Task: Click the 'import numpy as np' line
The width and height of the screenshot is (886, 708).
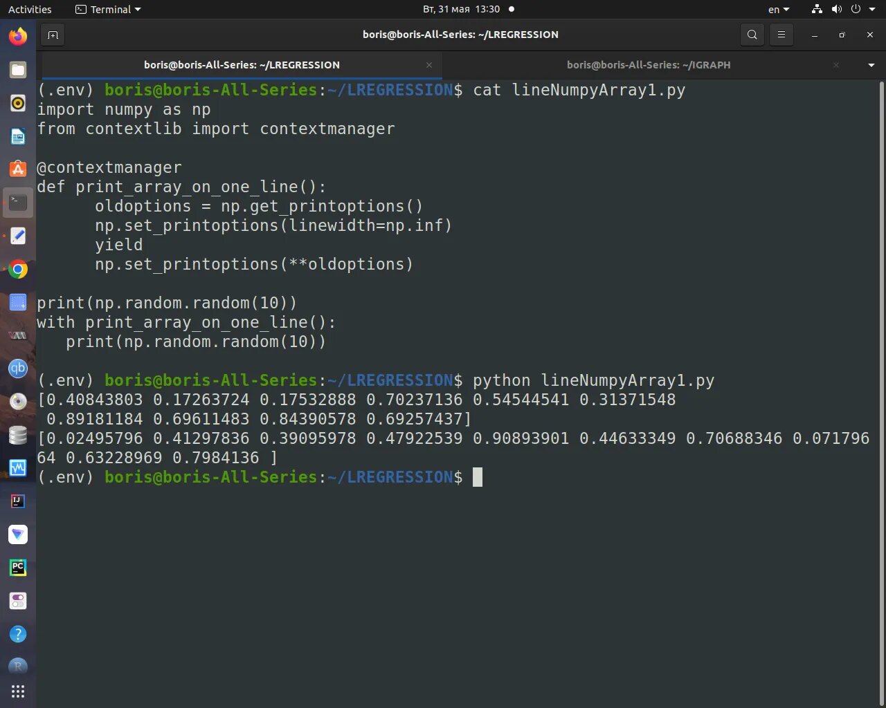Action: (124, 109)
